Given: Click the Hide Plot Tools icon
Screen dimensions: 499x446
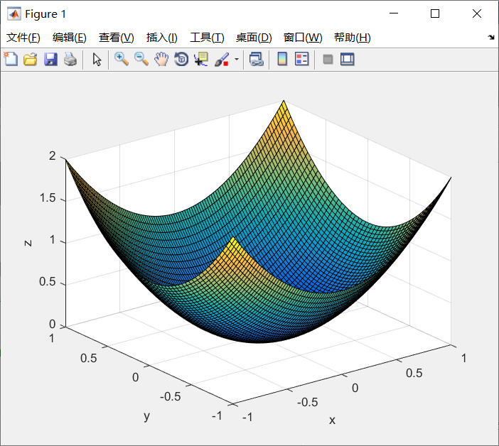Looking at the screenshot, I should (328, 59).
